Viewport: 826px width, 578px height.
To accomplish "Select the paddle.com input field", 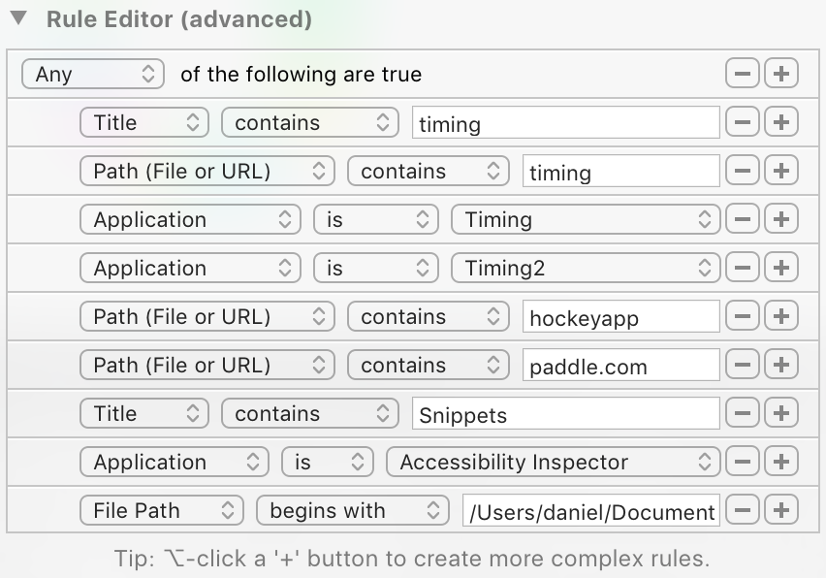I will tap(620, 365).
